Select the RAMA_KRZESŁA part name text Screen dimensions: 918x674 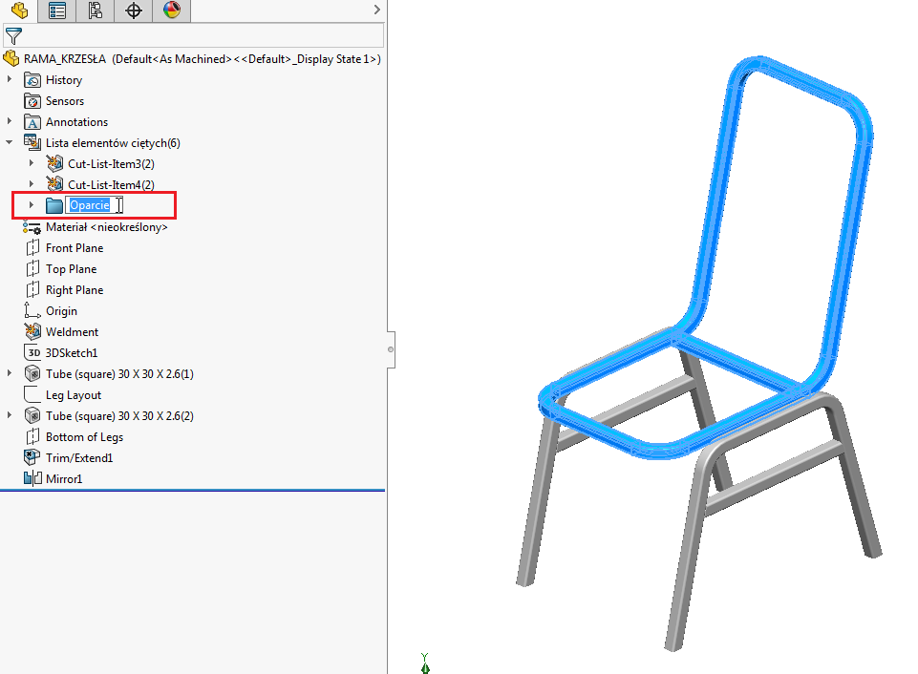[x=65, y=59]
